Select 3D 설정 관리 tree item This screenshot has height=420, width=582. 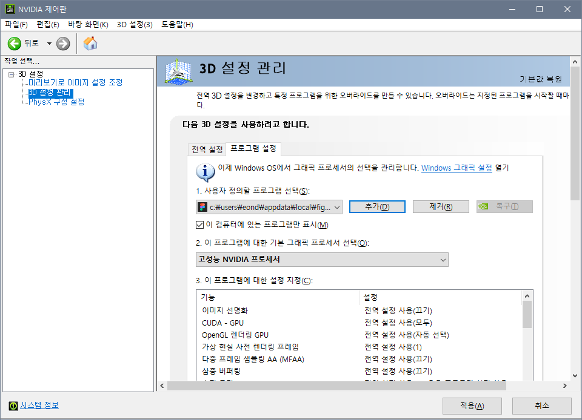[x=50, y=92]
